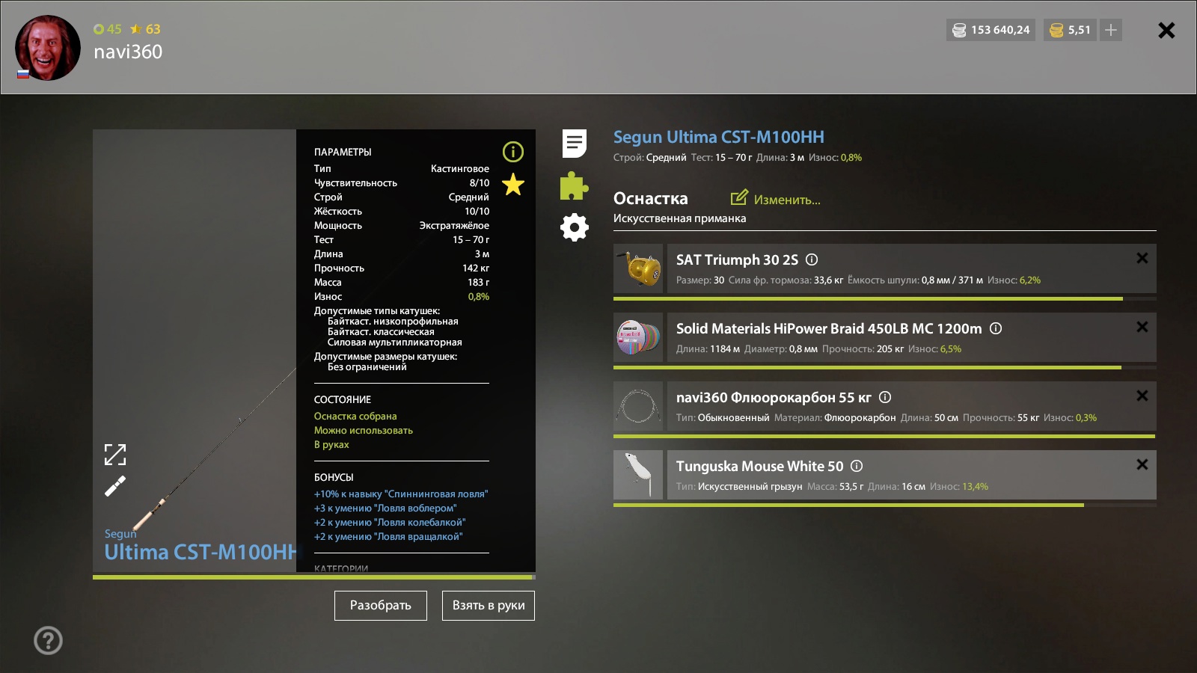Click bonus +2 Ловля вращалкой
Image resolution: width=1197 pixels, height=673 pixels.
[x=388, y=537]
